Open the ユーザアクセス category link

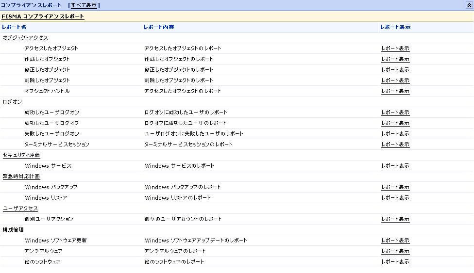point(20,209)
